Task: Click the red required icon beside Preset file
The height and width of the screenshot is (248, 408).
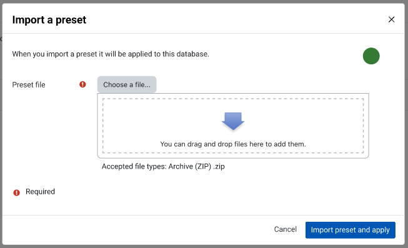Action: [82, 84]
